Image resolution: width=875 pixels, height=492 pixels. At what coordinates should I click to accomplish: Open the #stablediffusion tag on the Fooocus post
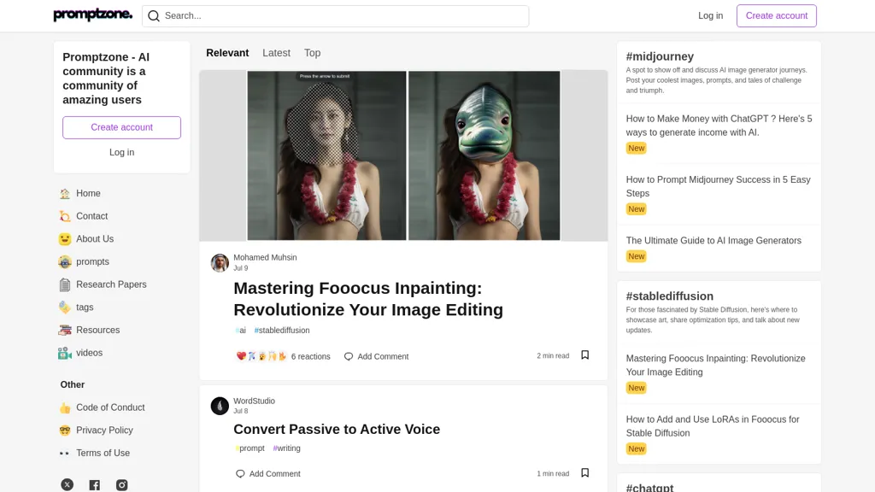tap(282, 331)
